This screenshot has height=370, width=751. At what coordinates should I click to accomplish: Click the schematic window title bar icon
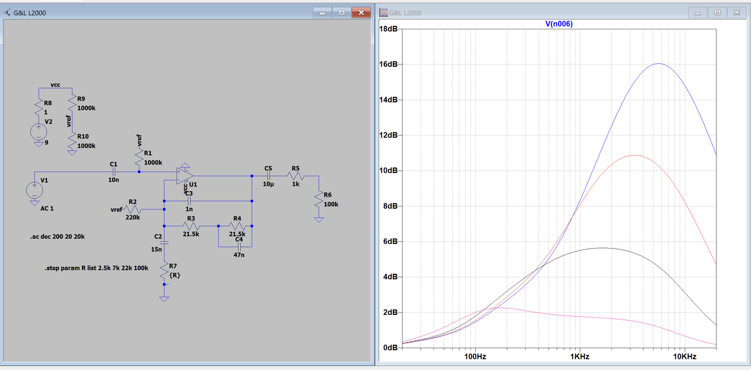pos(6,12)
